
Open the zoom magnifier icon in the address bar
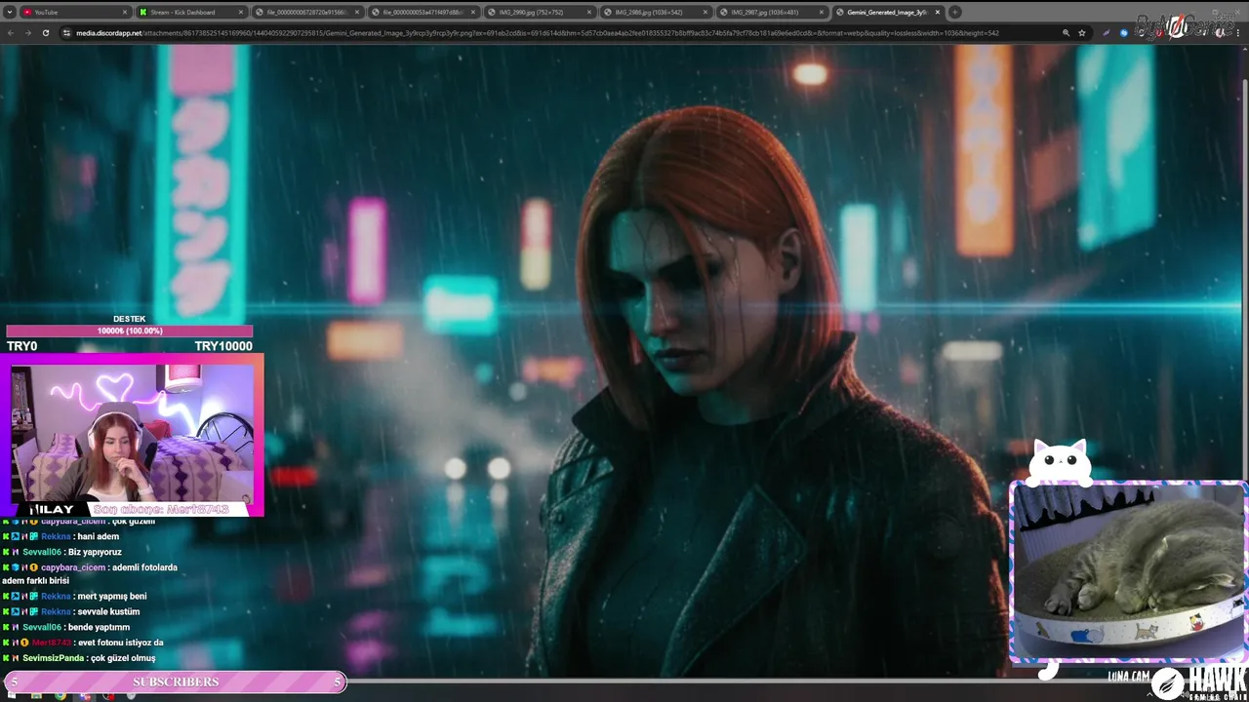coord(1066,32)
